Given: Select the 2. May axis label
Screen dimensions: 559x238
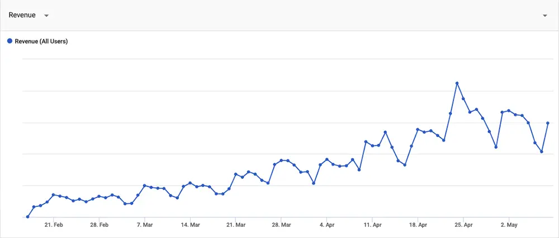Looking at the screenshot, I should [x=509, y=225].
